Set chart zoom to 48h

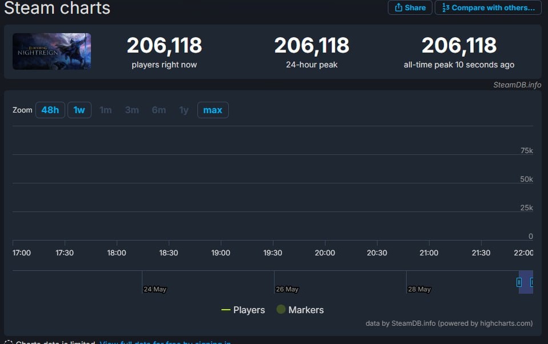[50, 110]
